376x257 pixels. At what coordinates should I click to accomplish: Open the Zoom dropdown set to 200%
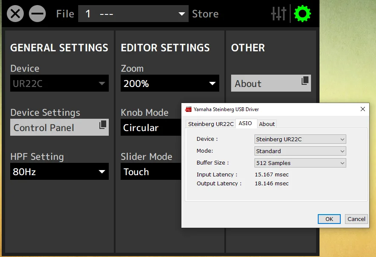point(170,83)
